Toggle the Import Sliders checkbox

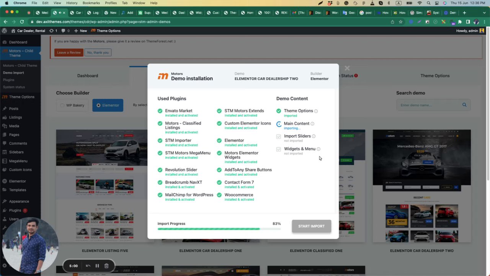pos(278,136)
